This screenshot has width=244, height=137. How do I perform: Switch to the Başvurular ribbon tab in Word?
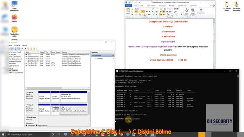click(162, 6)
